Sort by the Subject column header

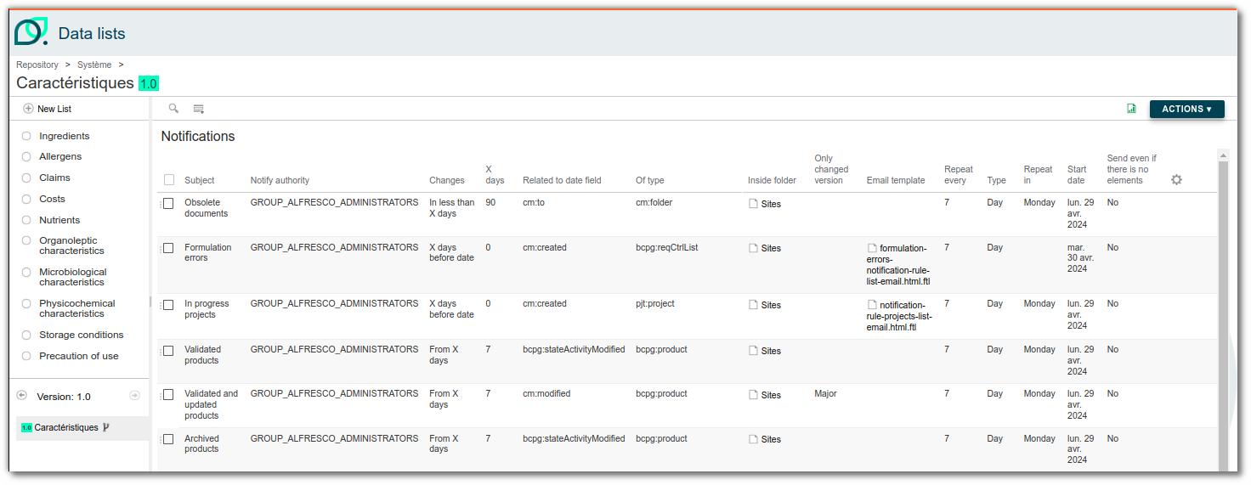coord(199,180)
